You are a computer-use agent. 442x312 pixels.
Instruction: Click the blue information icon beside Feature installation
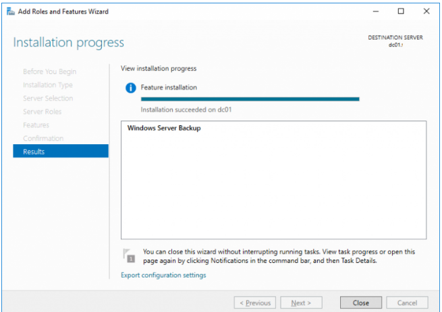point(130,88)
